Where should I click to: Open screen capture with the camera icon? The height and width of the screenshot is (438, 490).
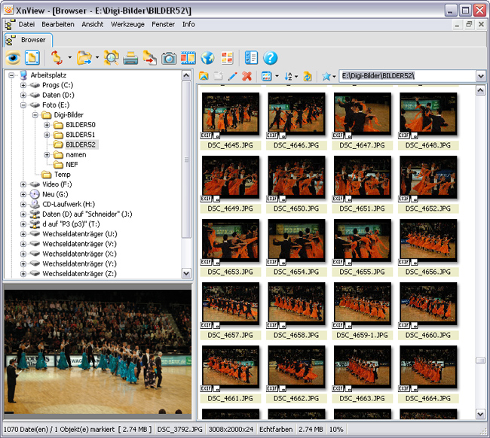click(x=170, y=58)
